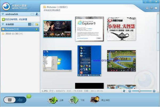160x107 pixels.
Task: Click the message icon next to andrewfxh
Action: point(32,14)
